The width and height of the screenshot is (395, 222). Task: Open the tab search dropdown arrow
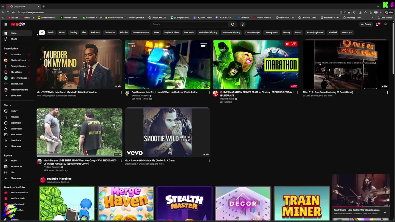[x=3, y=6]
